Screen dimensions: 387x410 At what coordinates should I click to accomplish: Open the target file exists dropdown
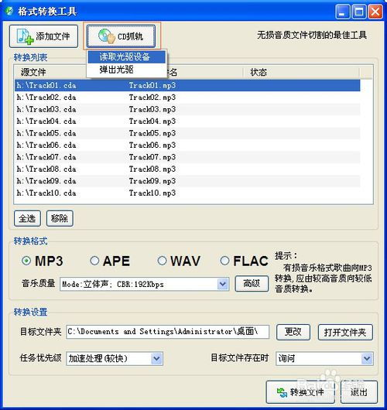[367, 358]
